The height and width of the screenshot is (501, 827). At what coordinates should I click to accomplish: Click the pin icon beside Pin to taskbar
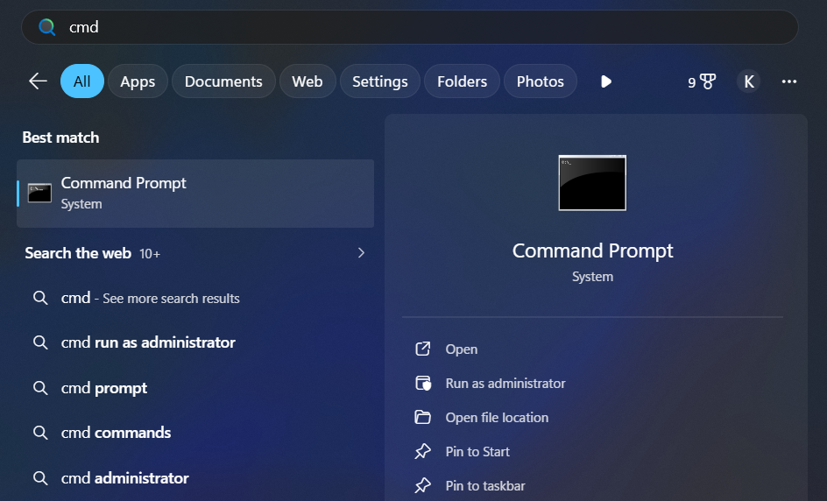click(x=422, y=486)
